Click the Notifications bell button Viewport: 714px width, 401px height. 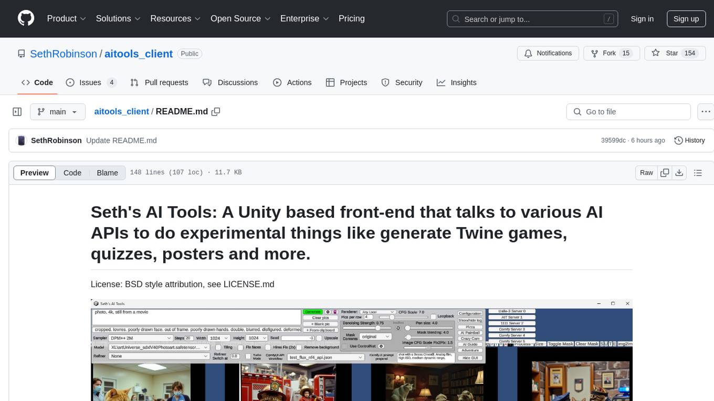coord(548,54)
